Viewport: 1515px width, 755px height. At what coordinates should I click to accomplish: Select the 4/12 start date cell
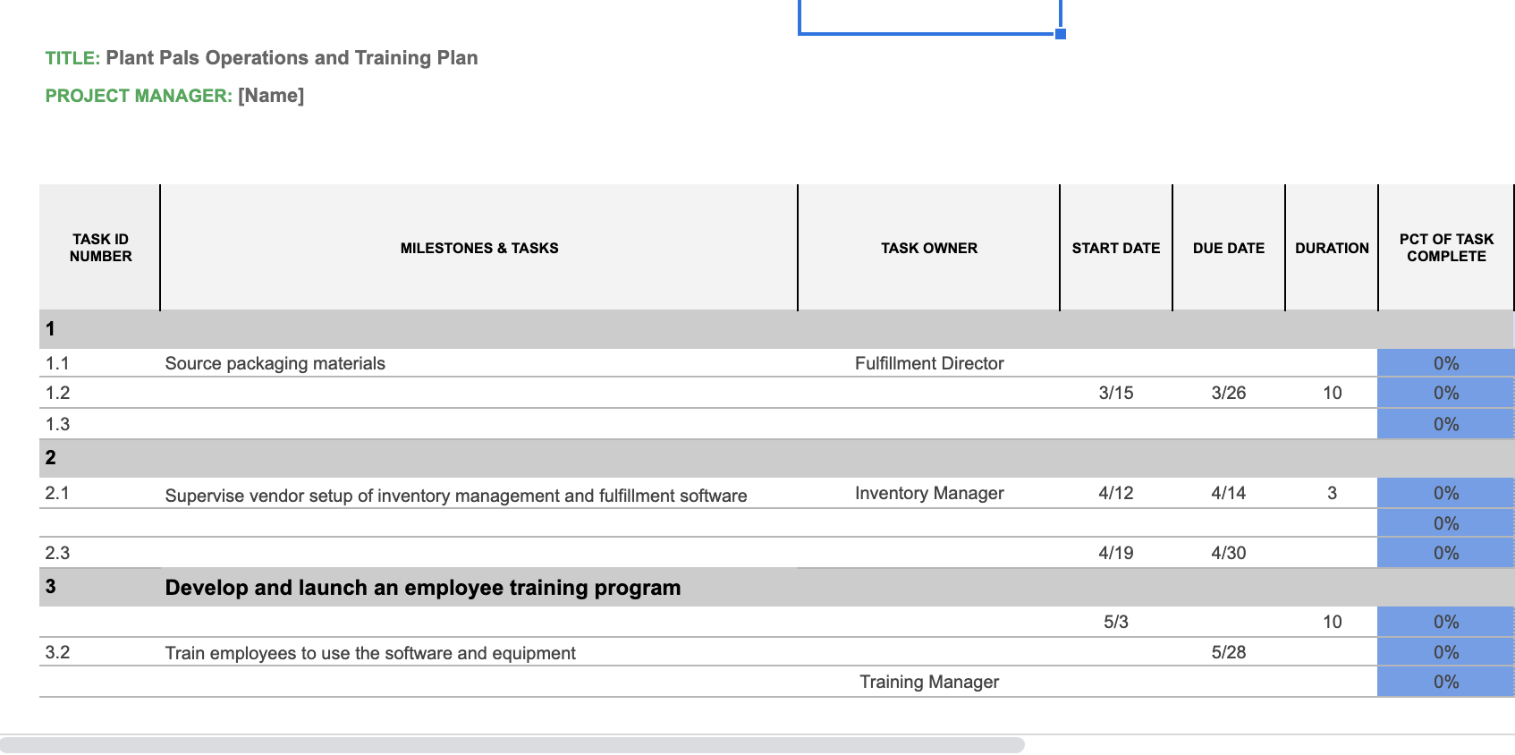1116,493
